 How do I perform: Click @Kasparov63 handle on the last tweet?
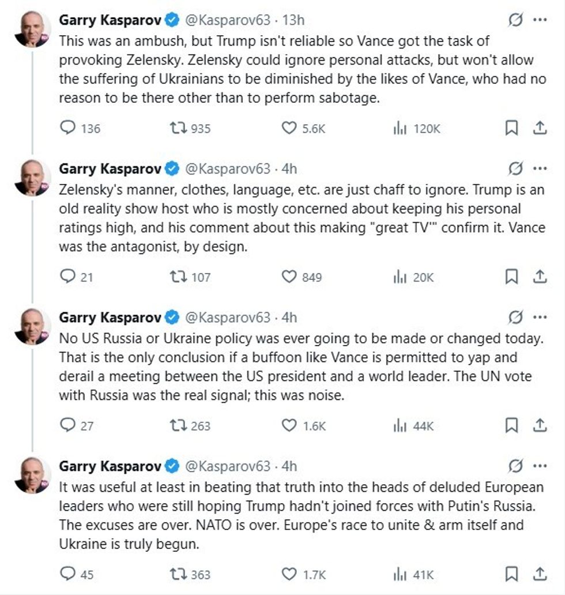227,466
